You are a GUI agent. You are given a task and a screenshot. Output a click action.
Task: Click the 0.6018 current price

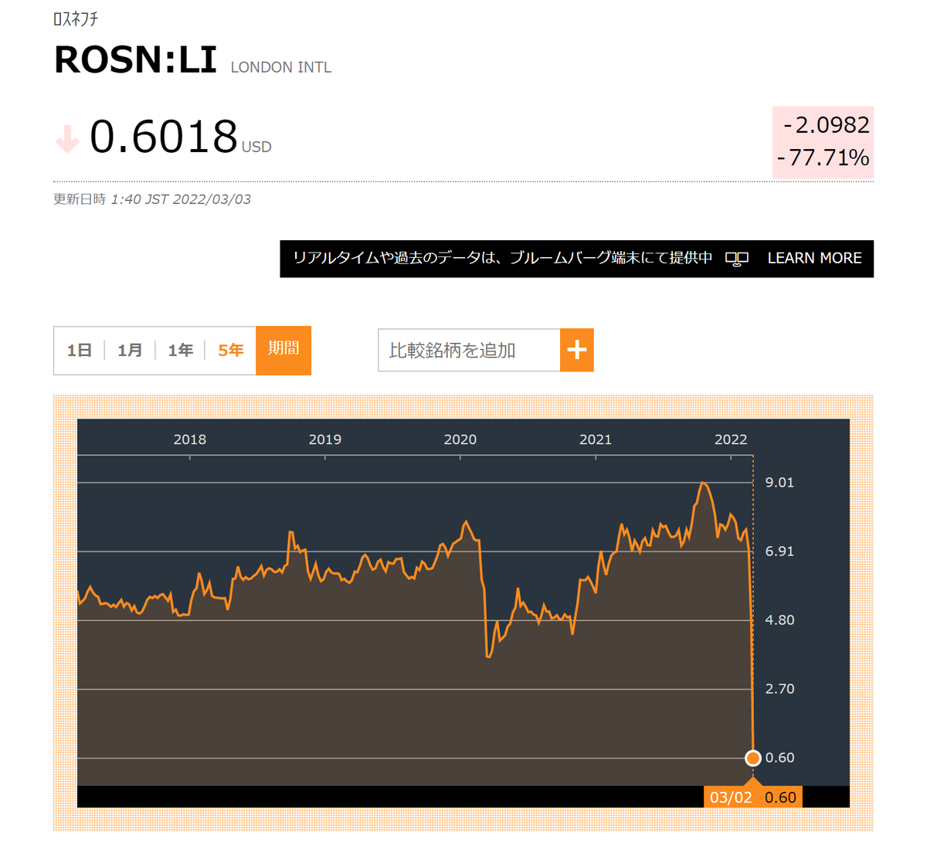pyautogui.click(x=164, y=137)
